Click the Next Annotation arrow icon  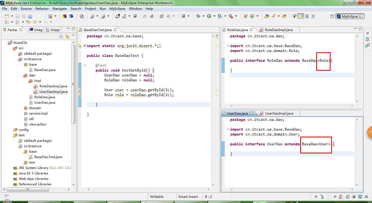[6, 22]
